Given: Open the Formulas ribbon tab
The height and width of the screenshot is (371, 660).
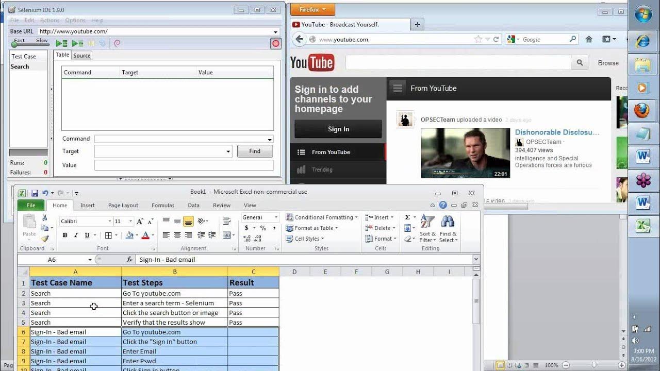Looking at the screenshot, I should coord(163,206).
